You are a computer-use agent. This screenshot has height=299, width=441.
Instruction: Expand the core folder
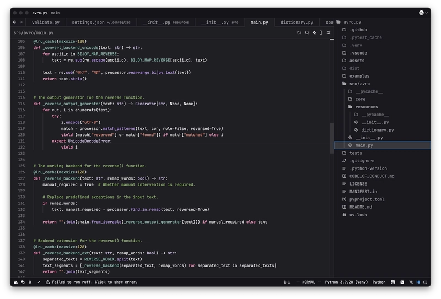382,99
